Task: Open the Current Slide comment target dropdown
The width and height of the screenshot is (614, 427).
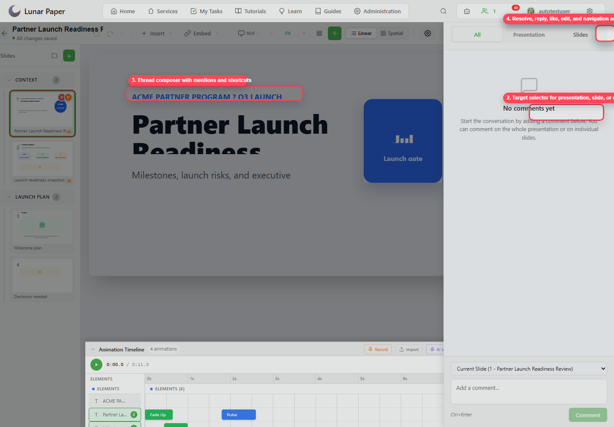Action: coord(529,369)
